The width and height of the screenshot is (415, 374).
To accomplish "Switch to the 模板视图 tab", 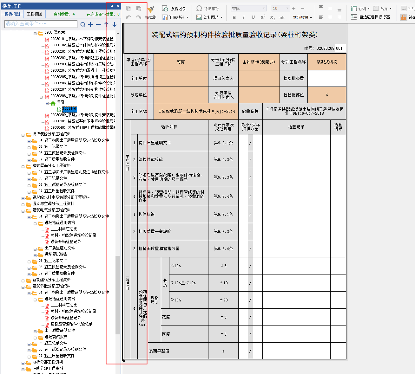I will click(x=12, y=14).
